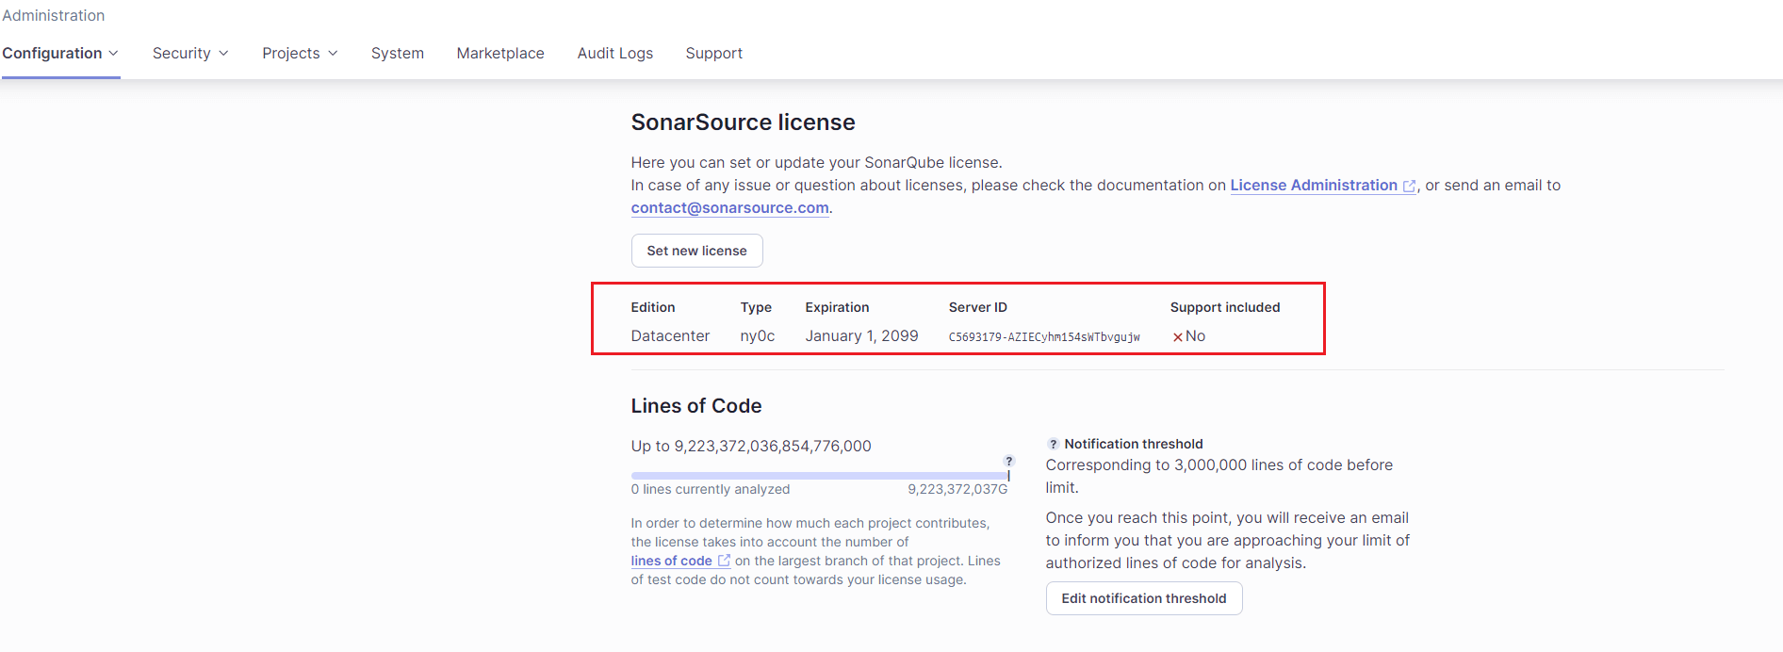Click help icon beside Notification threshold
Viewport: 1783px width, 652px height.
click(x=1053, y=444)
